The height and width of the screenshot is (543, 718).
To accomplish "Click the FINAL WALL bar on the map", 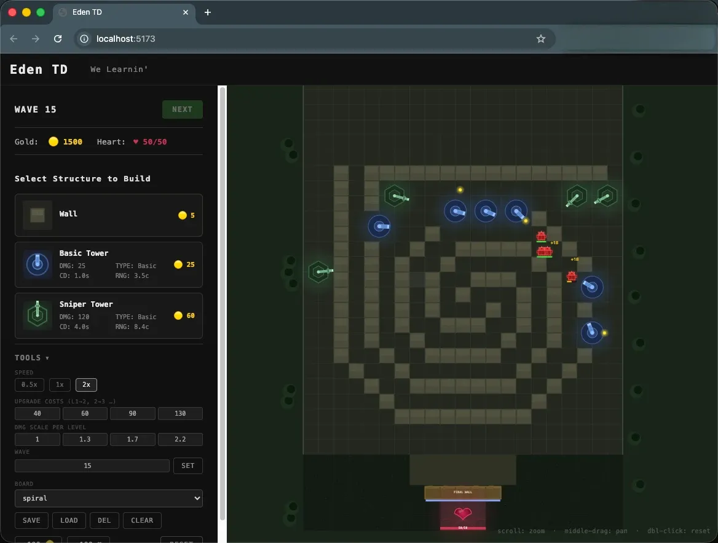I will (462, 493).
